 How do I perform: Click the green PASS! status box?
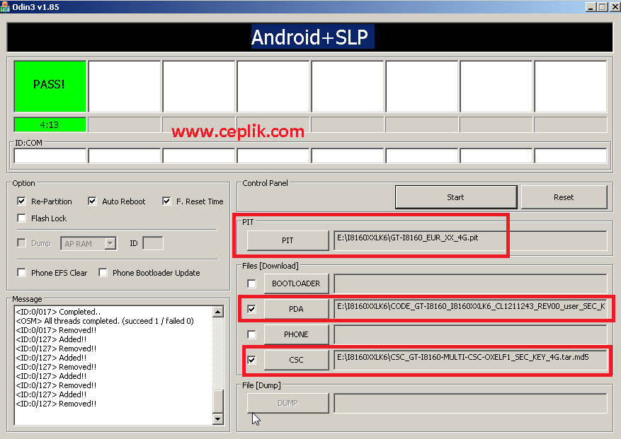click(x=50, y=86)
